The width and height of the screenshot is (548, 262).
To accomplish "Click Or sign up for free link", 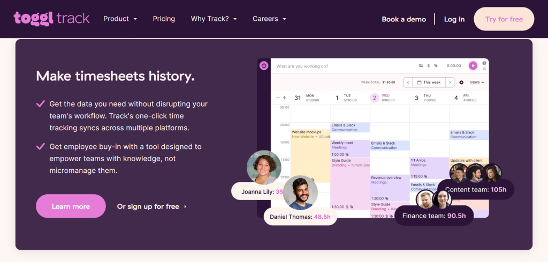I will [x=152, y=207].
